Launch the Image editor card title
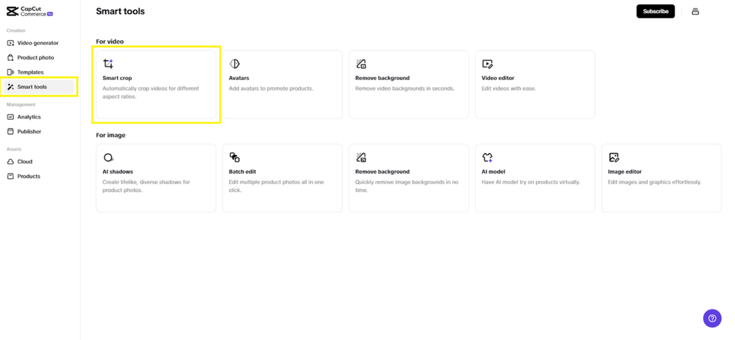The width and height of the screenshot is (735, 340). coord(625,172)
